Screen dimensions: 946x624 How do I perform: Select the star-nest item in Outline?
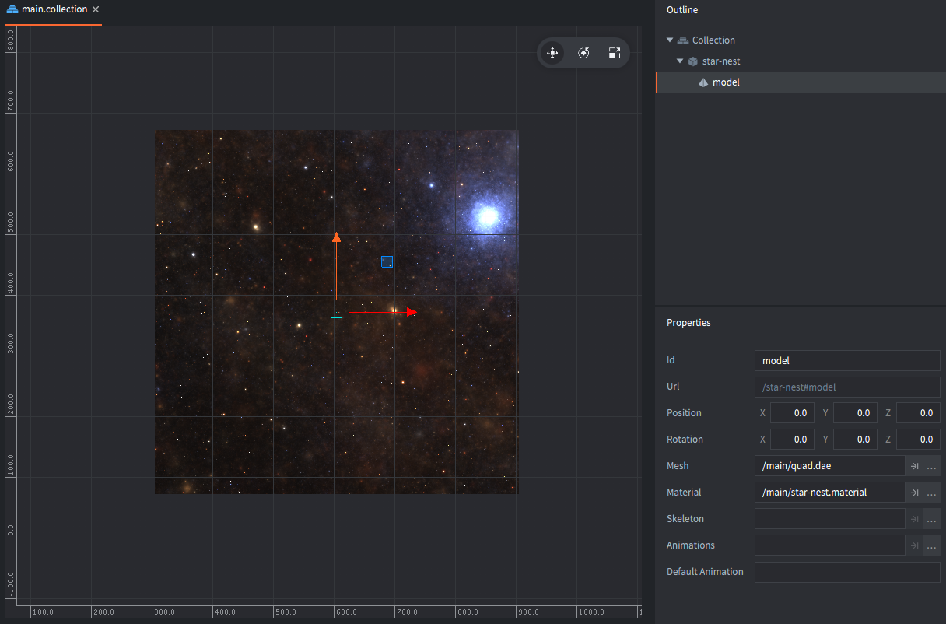(721, 61)
